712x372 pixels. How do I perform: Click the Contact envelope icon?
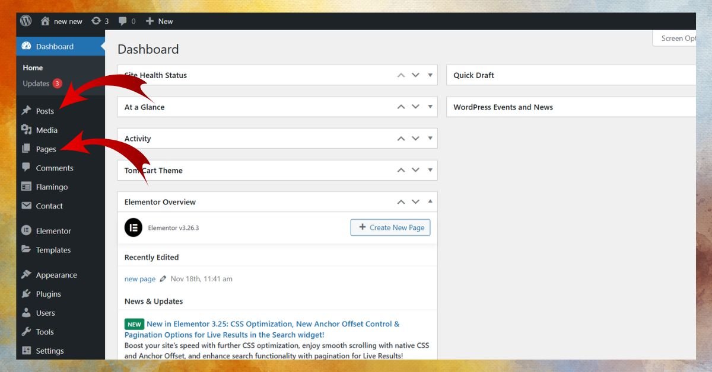click(x=26, y=206)
